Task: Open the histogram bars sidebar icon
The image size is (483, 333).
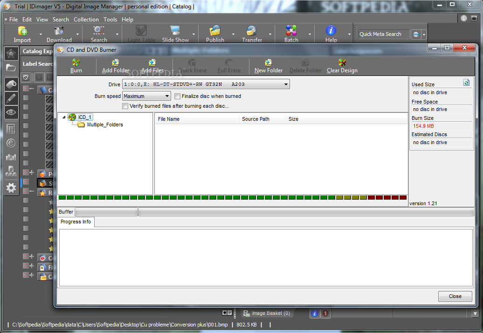Action: [11, 157]
